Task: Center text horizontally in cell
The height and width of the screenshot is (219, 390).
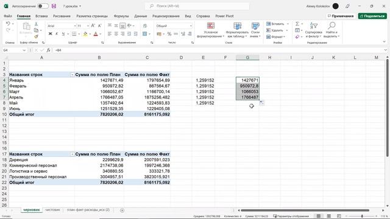Action: [x=116, y=34]
